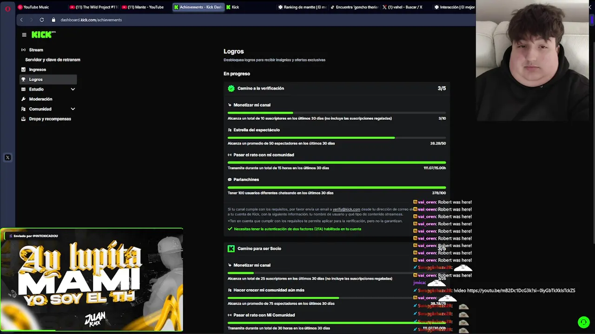Image resolution: width=595 pixels, height=334 pixels.
Task: Click the 3/5 verification progress count
Action: tap(442, 88)
